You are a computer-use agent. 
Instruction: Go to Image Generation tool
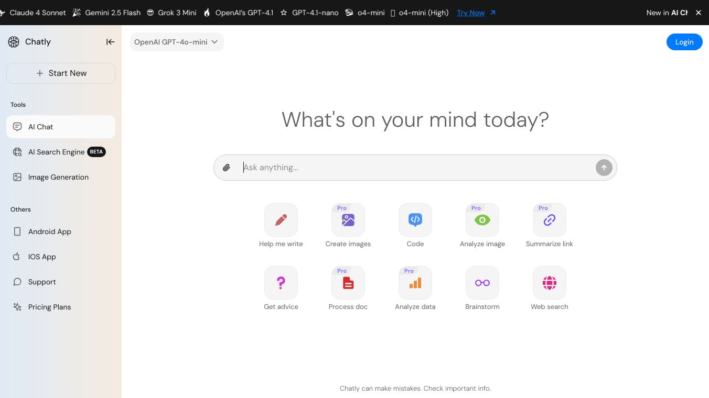61,177
